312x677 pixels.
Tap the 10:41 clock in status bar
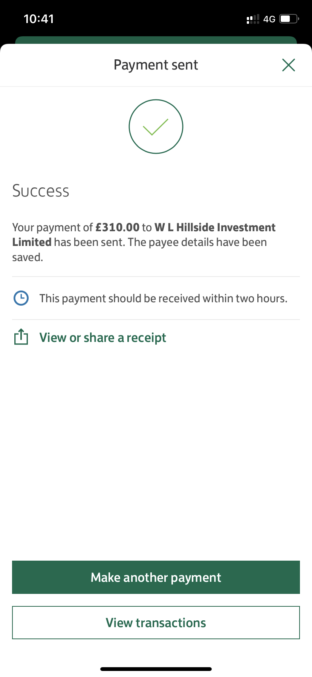39,19
